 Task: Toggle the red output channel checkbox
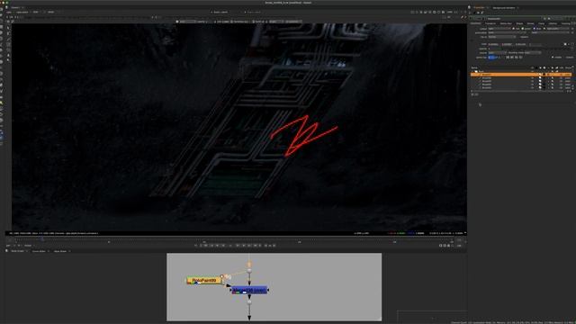click(x=514, y=29)
